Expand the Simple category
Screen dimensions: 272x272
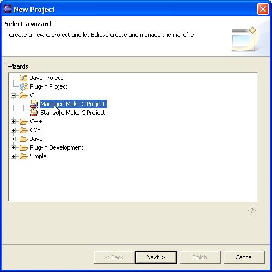click(13, 156)
